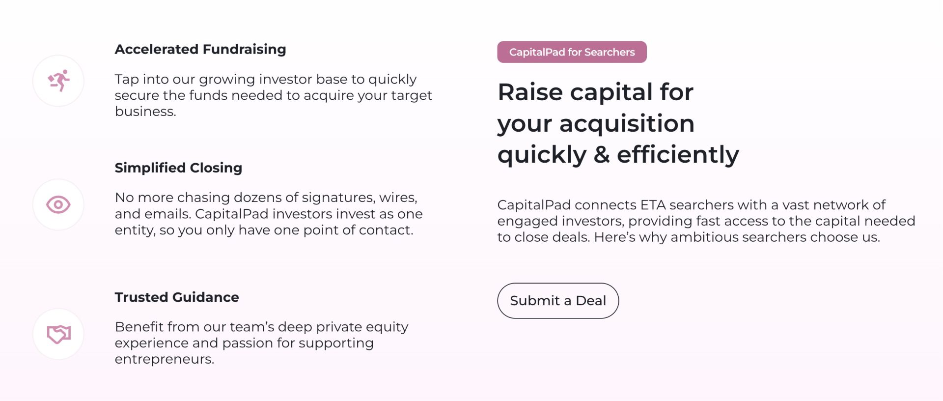Expand the Accelerated Fundraising section heading
943x401 pixels.
200,49
